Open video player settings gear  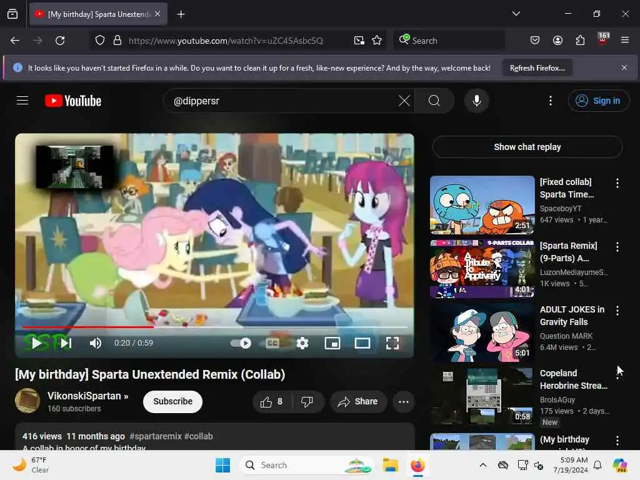(302, 343)
